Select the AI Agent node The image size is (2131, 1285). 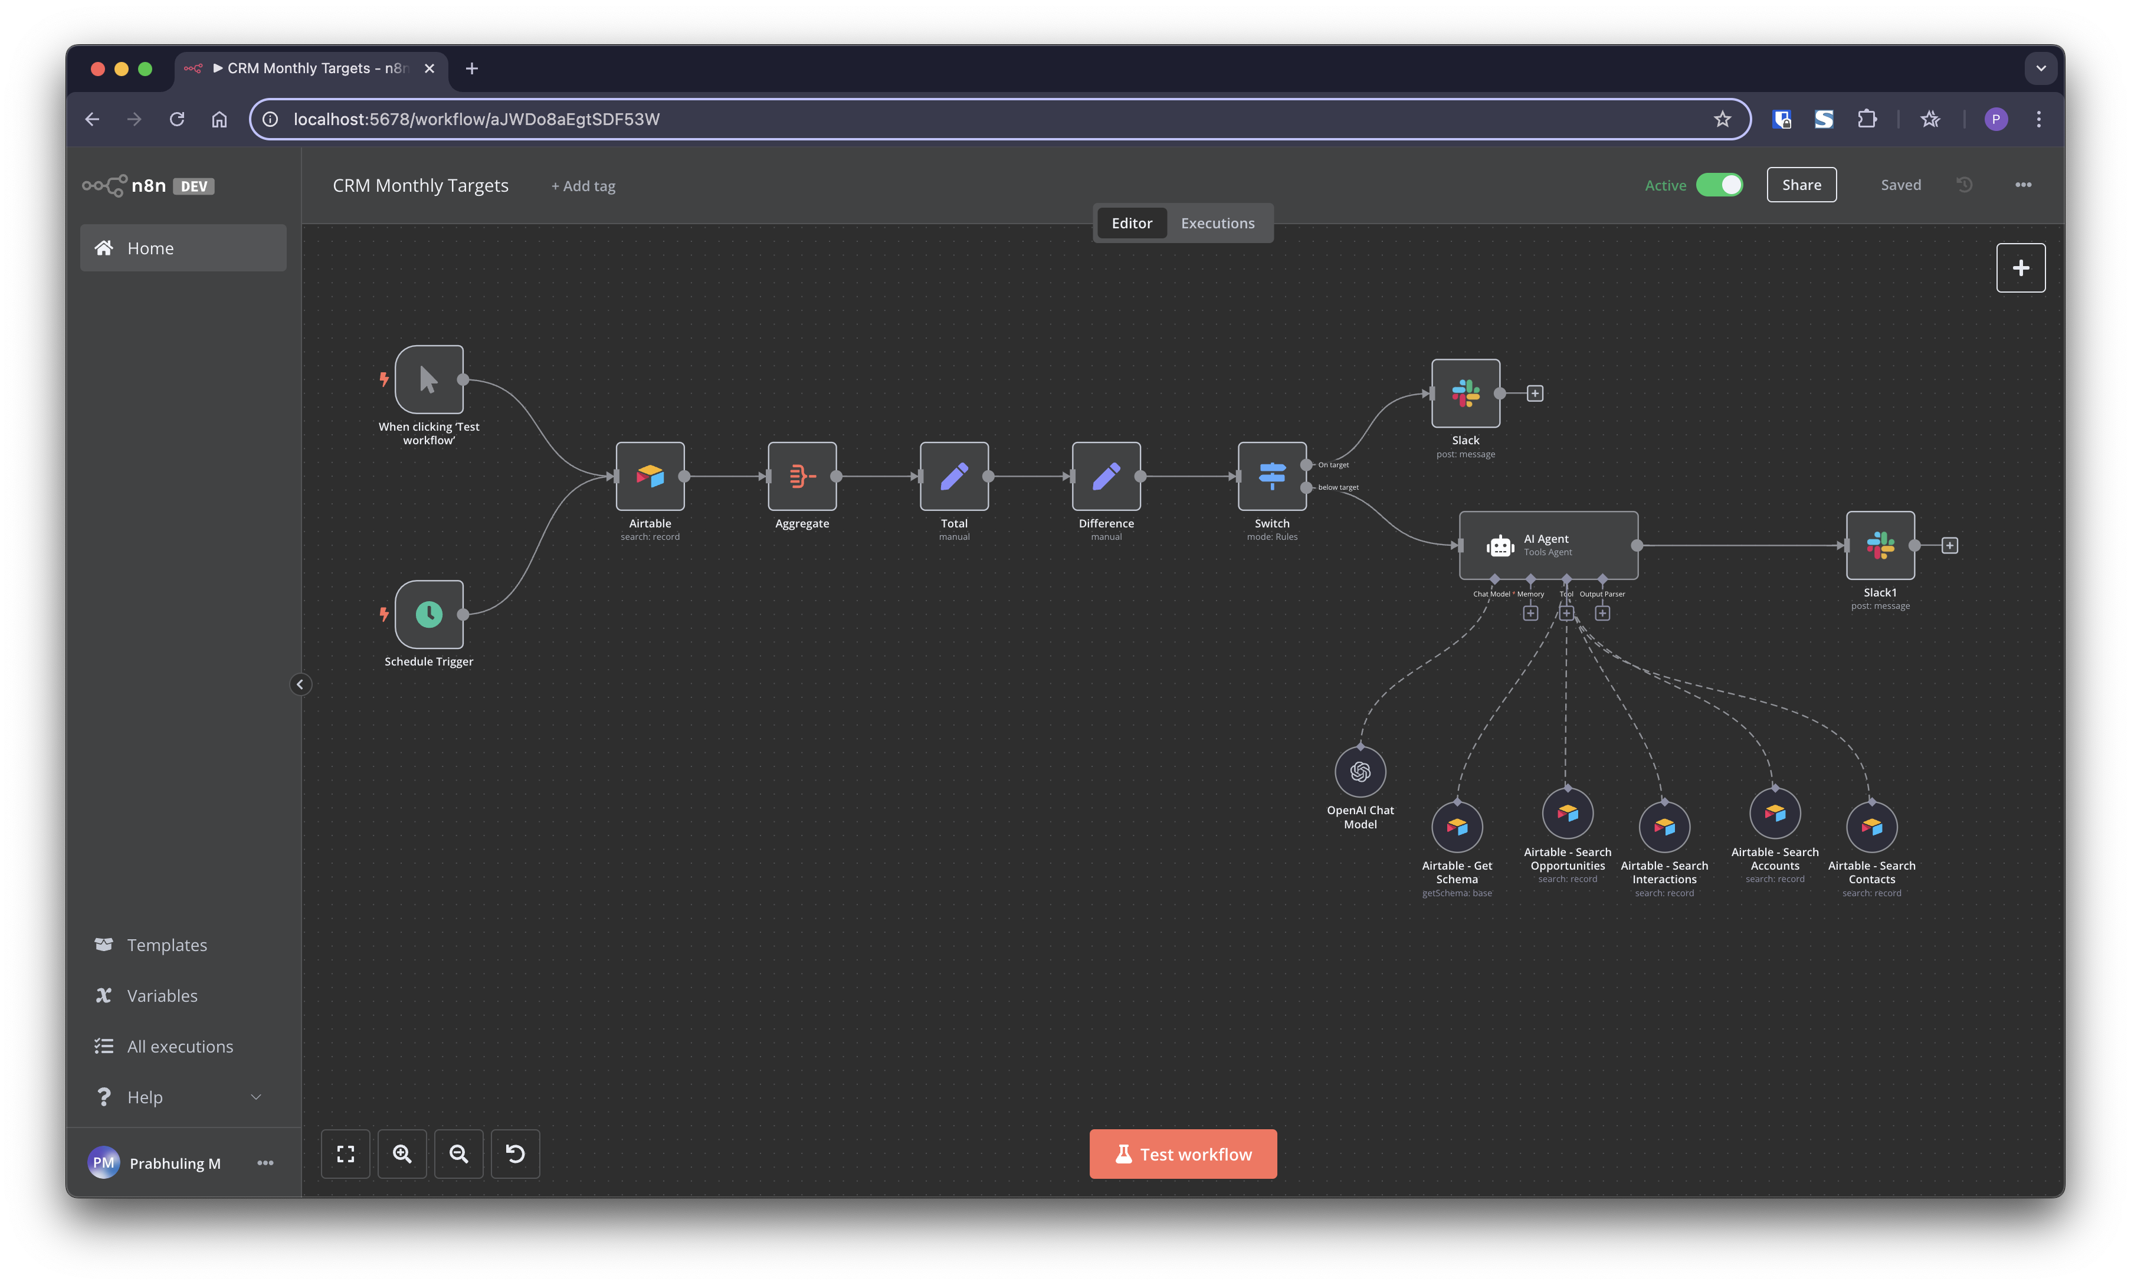1548,546
